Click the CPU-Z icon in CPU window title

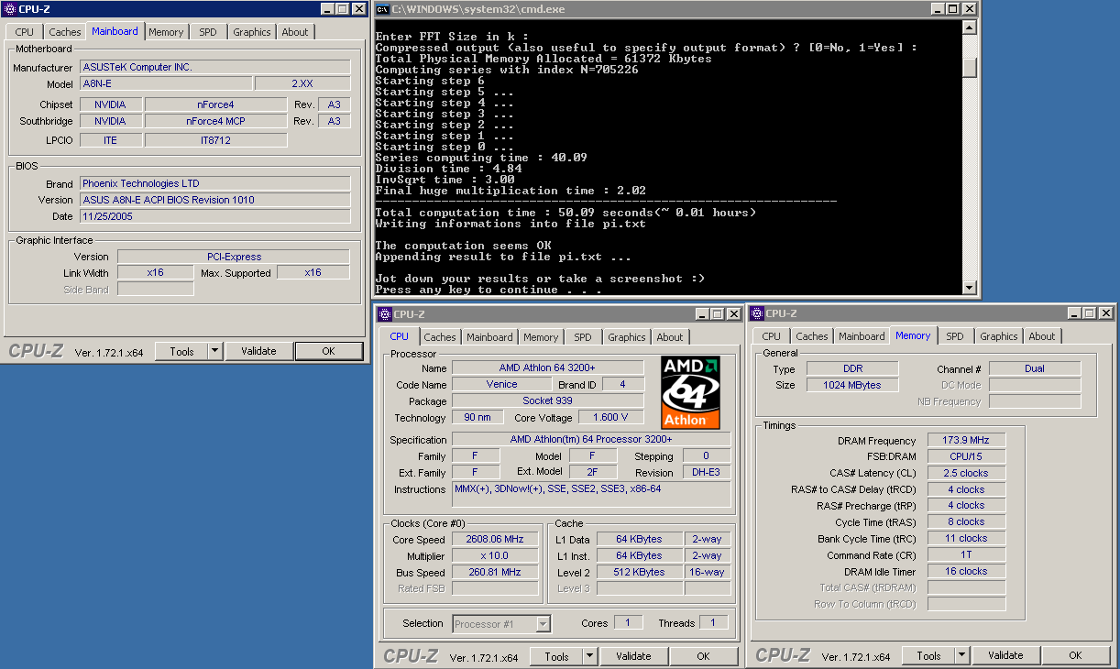point(384,313)
